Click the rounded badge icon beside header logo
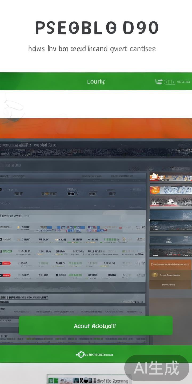This screenshot has width=192, height=384. [170, 82]
